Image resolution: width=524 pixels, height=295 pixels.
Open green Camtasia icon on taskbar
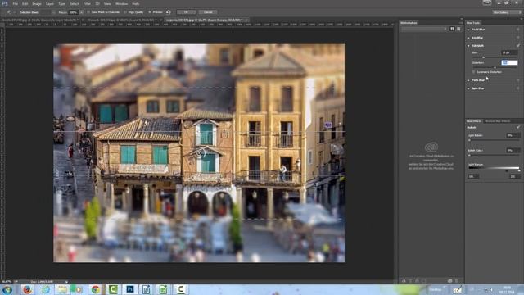(x=113, y=289)
